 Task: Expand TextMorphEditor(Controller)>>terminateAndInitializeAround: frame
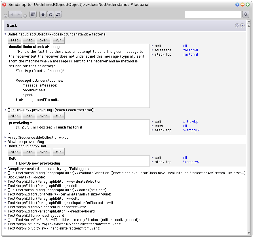click(5, 194)
